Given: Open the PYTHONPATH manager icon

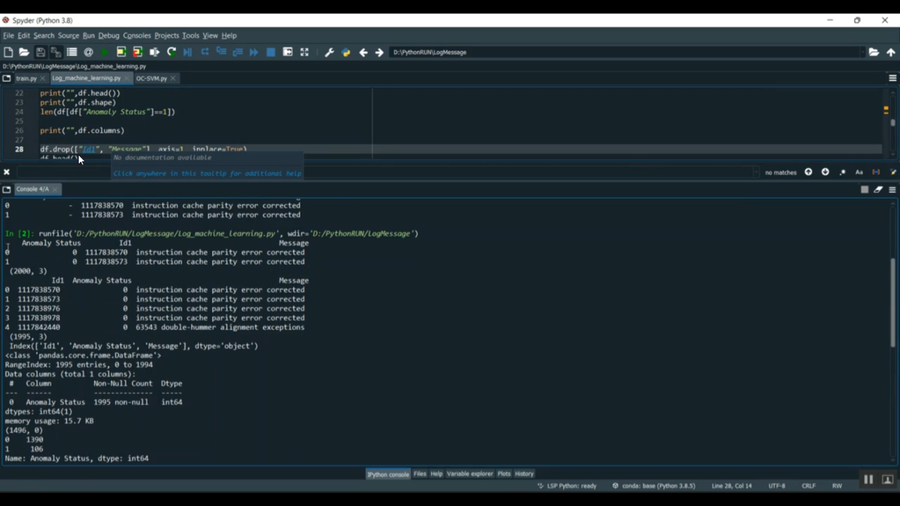Looking at the screenshot, I should pyautogui.click(x=346, y=53).
